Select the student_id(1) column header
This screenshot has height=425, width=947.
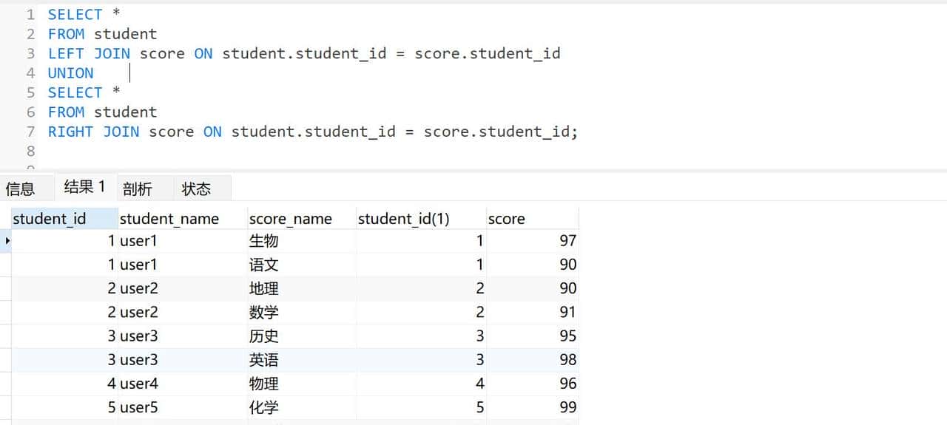pos(421,219)
